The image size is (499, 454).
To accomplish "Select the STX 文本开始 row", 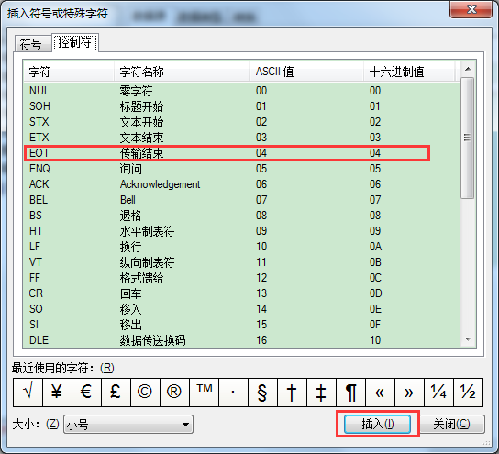I will [242, 122].
